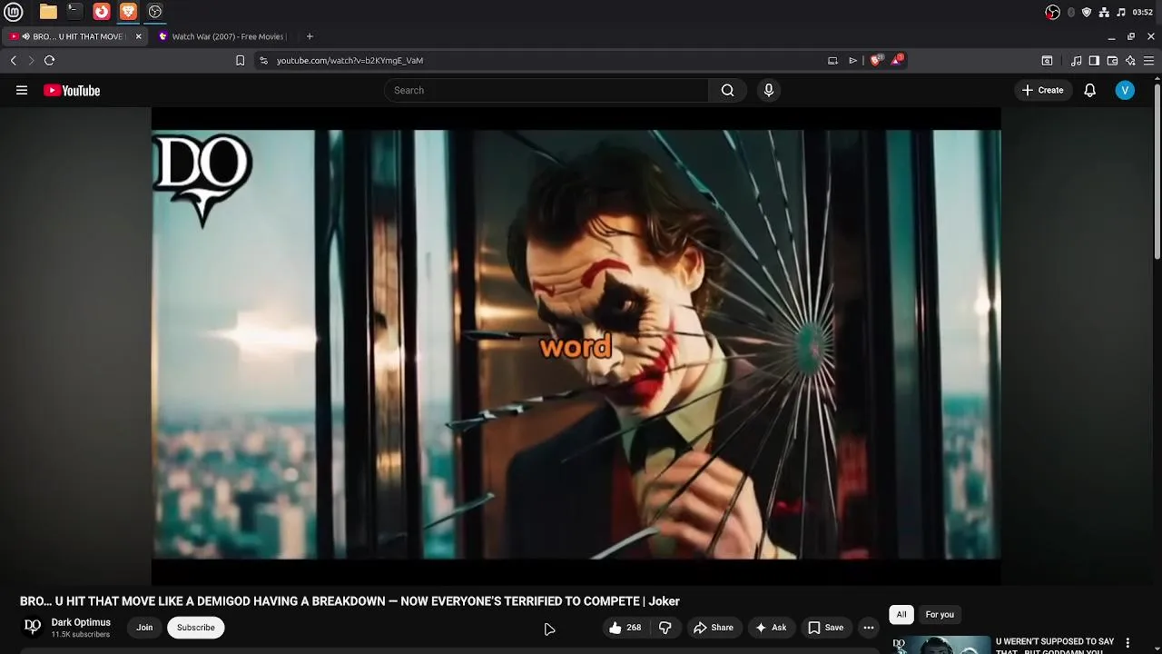Viewport: 1162px width, 654px height.
Task: Open Brave Rewards triangle icon
Action: (x=897, y=60)
